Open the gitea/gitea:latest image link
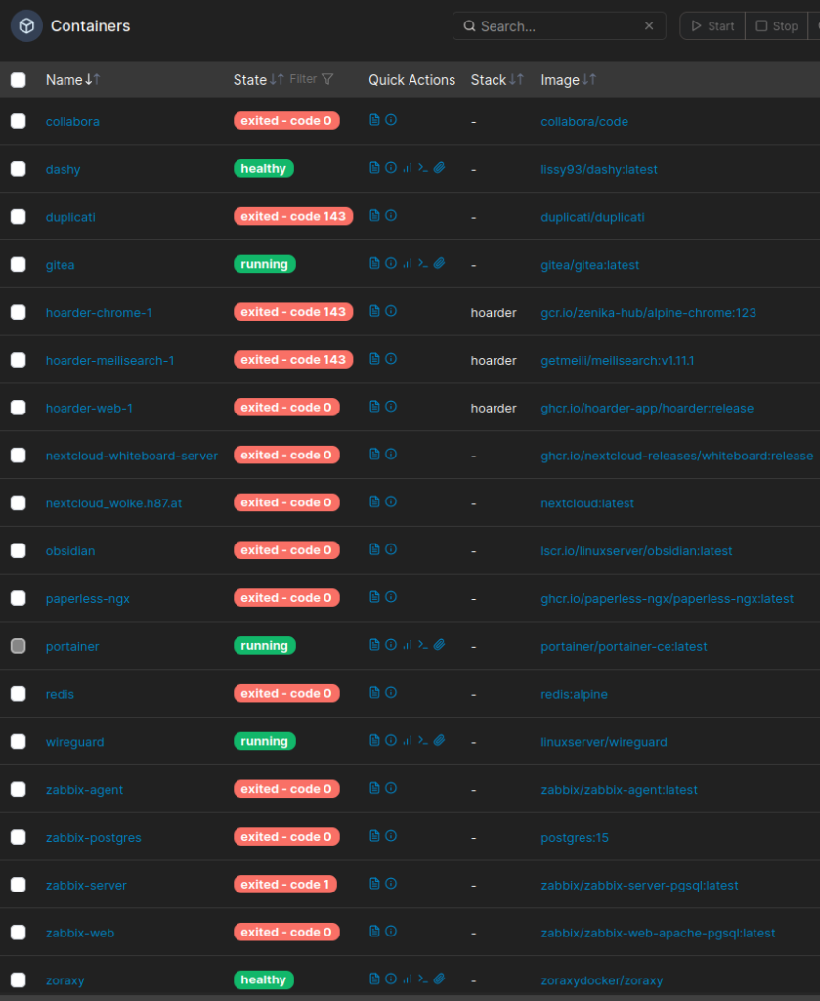Image resolution: width=820 pixels, height=1001 pixels. (x=589, y=265)
